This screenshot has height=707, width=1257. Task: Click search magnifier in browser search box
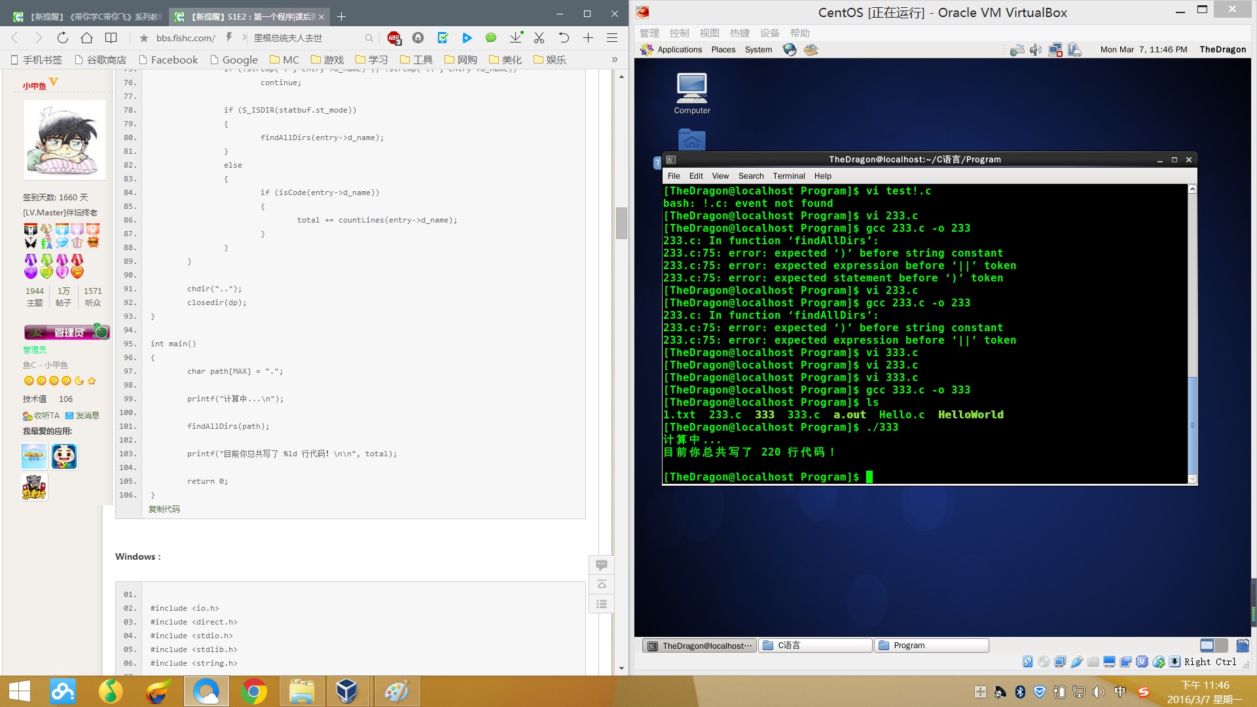coord(369,38)
